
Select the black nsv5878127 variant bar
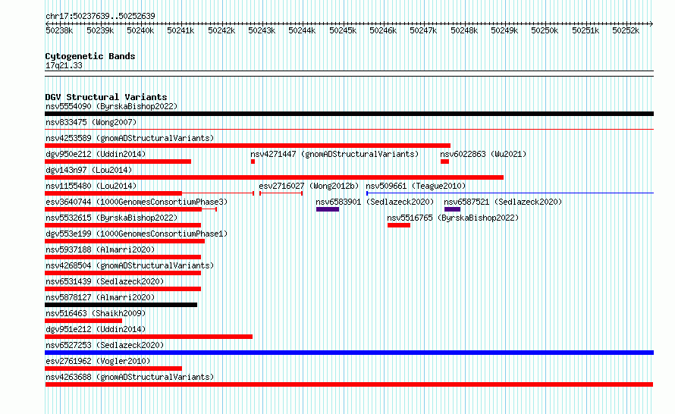[x=121, y=305]
